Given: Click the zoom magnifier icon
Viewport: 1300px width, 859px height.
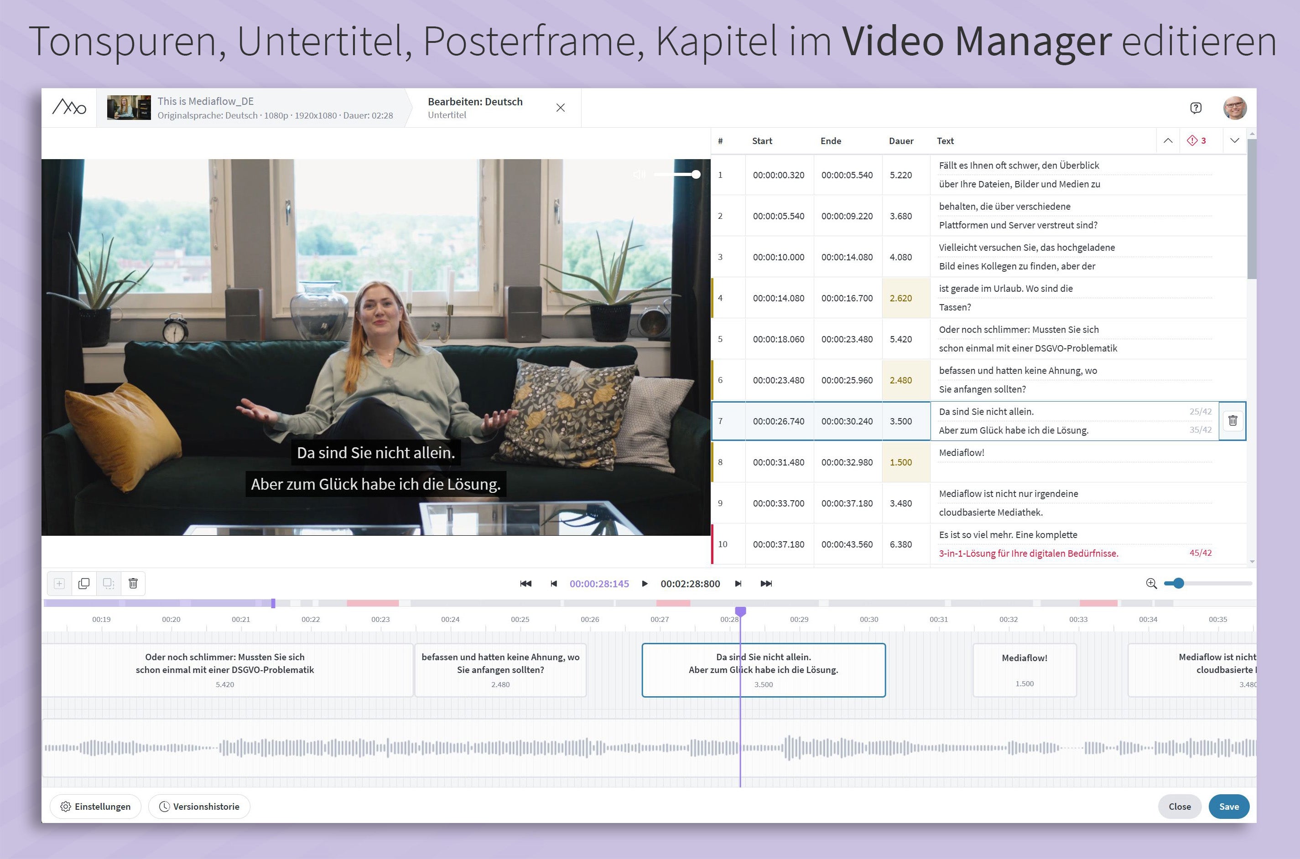Looking at the screenshot, I should [1151, 584].
